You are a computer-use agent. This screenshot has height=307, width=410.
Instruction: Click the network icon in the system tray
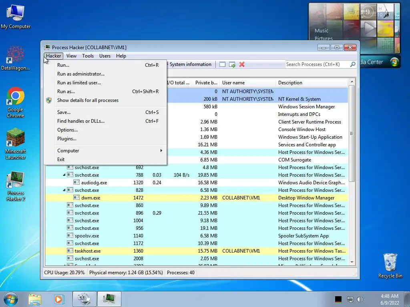350,299
